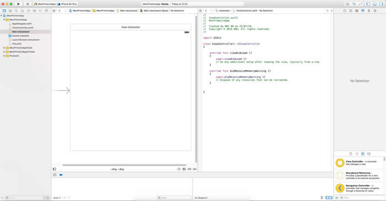This screenshot has width=386, height=201.
Task: Show the Code Snippet library tab
Action: [x=357, y=154]
